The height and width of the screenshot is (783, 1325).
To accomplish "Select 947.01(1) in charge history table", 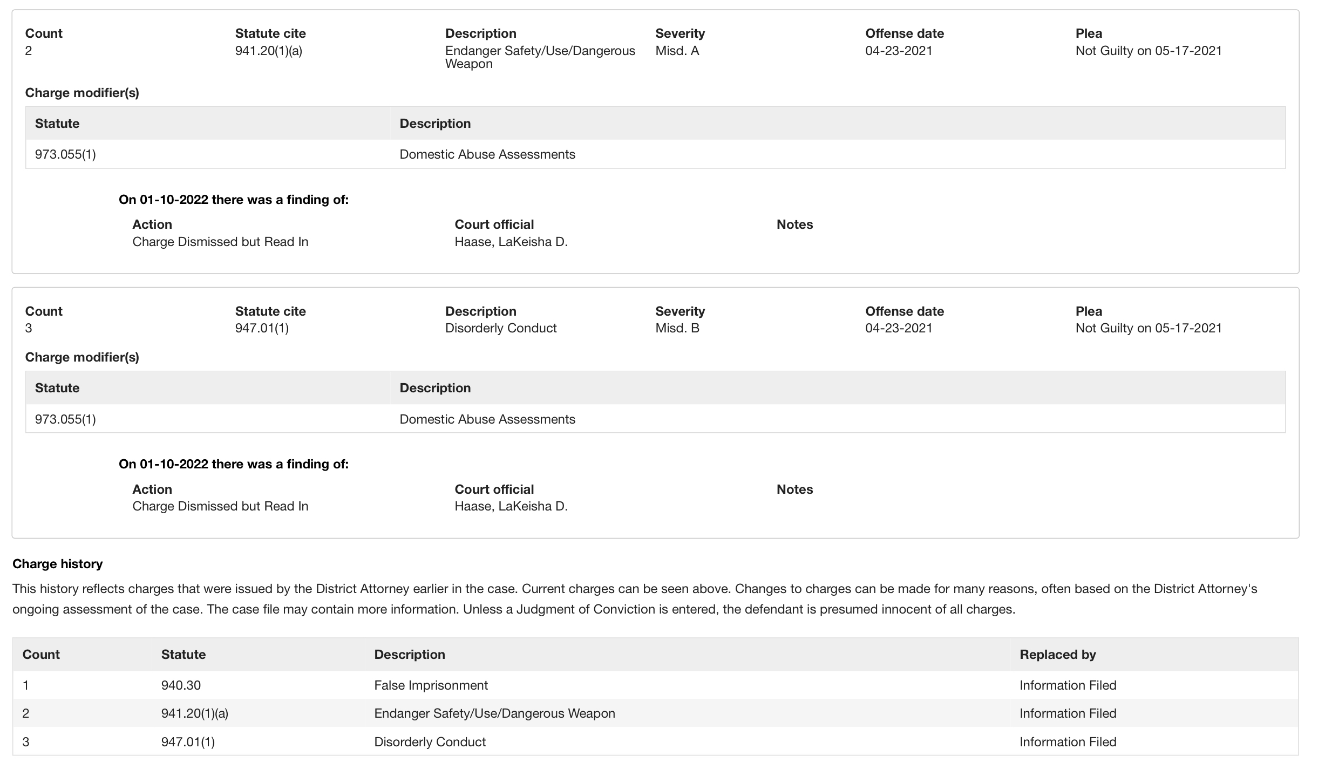I will [188, 742].
